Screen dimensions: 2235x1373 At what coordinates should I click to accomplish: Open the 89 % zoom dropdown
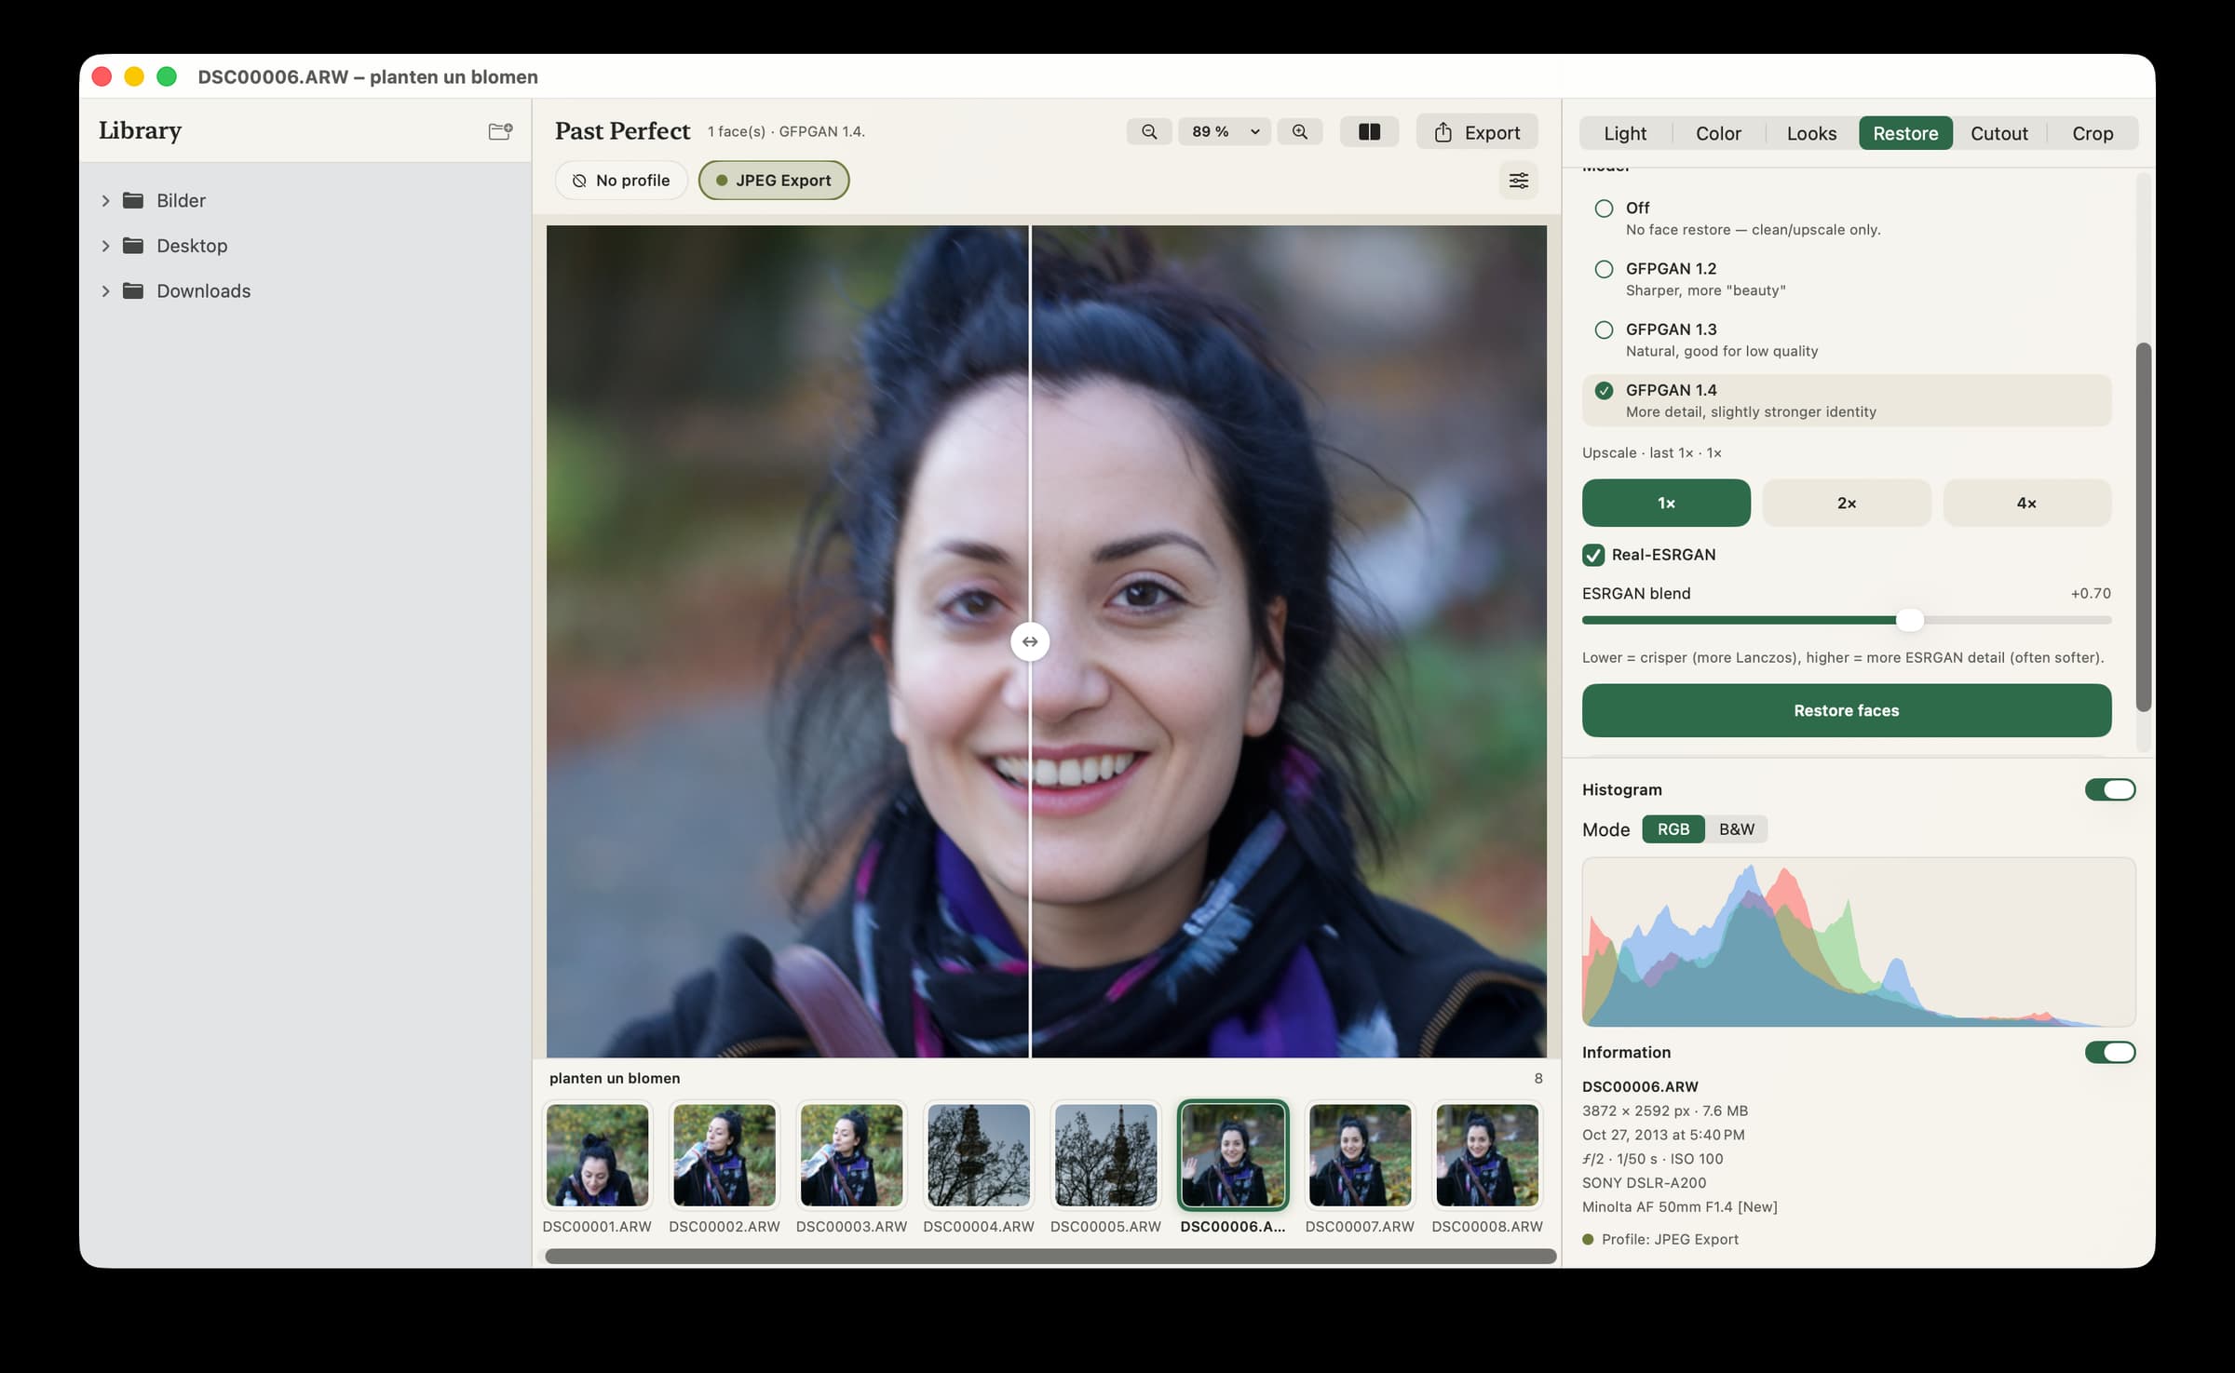1225,132
